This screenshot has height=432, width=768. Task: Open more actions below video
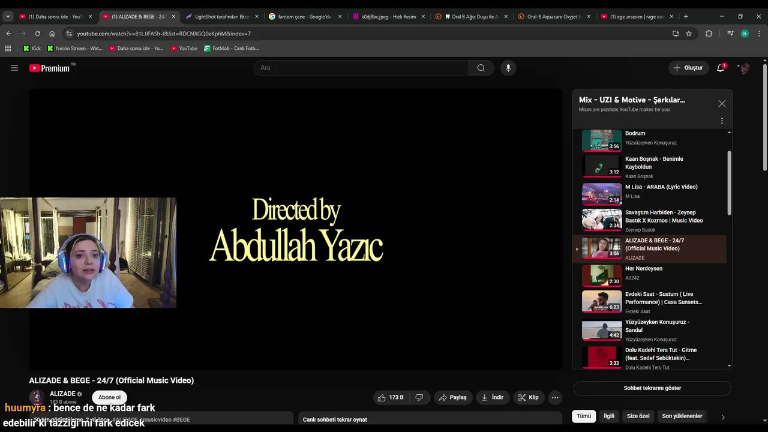(x=555, y=397)
